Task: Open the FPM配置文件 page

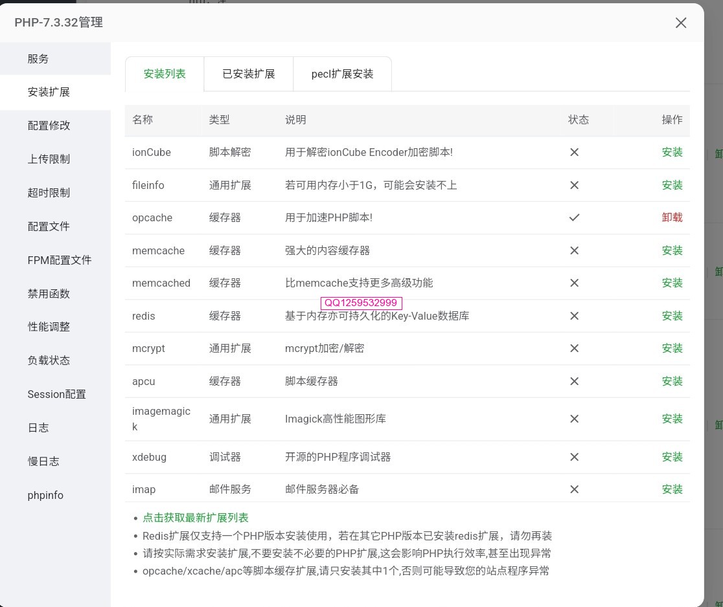Action: pos(59,259)
